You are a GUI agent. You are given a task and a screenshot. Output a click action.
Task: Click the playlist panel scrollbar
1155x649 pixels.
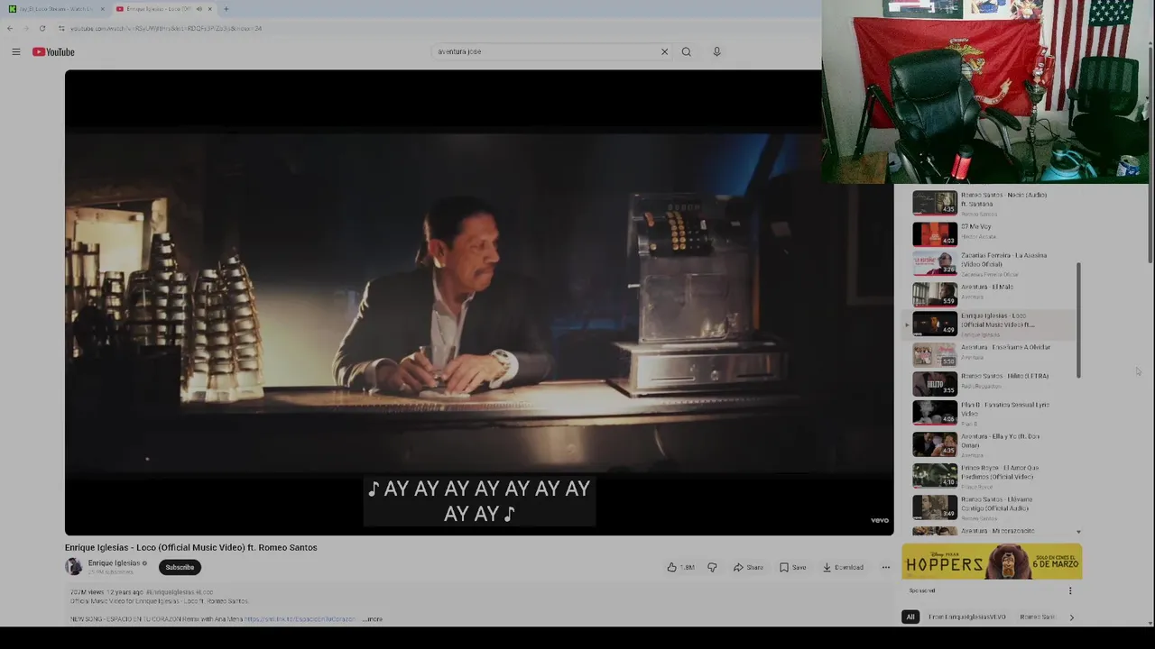pyautogui.click(x=1078, y=321)
